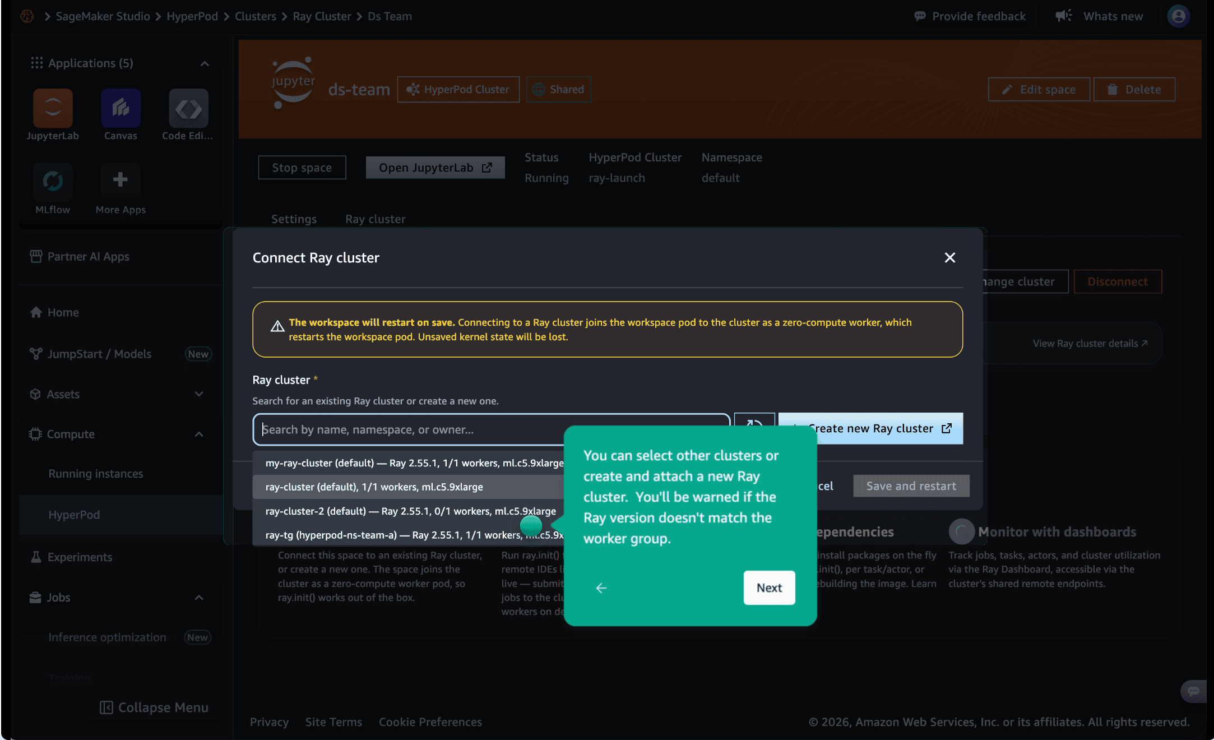Image resolution: width=1214 pixels, height=740 pixels.
Task: Open the Site Terms footer link
Action: tap(333, 722)
